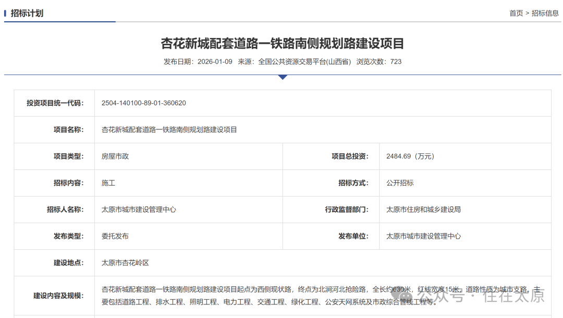
Task: Click the blue marker beside 招标计划 heading
Action: 6,13
